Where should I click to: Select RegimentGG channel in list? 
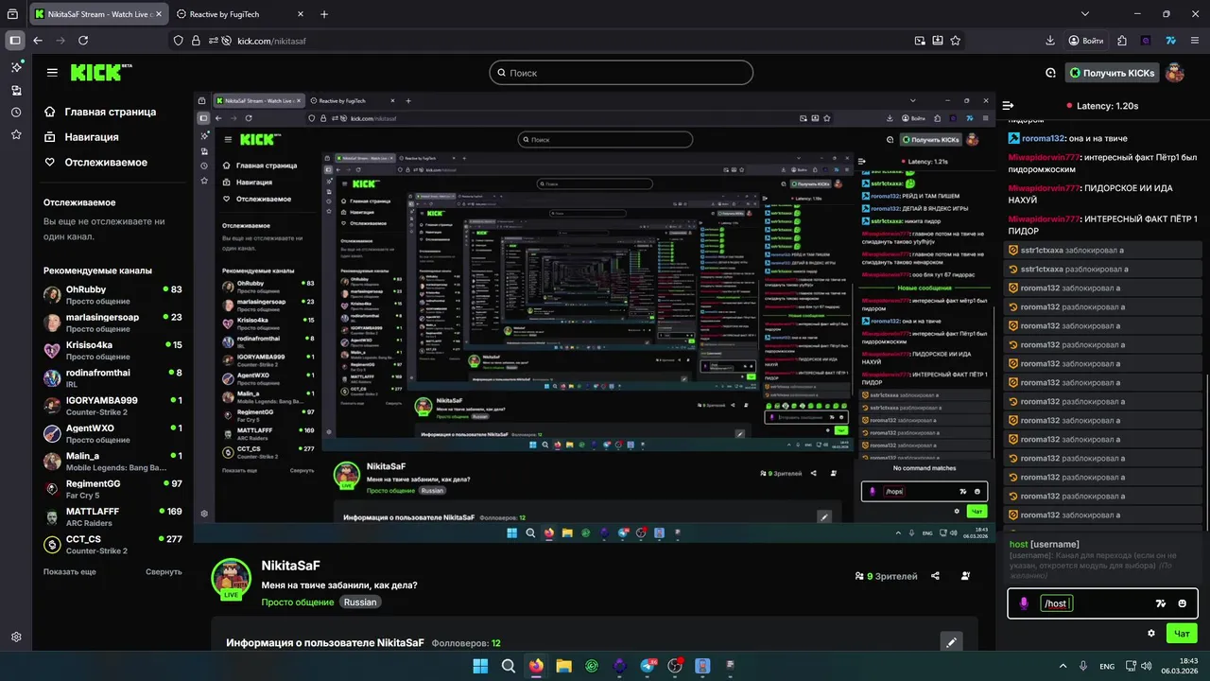point(113,489)
